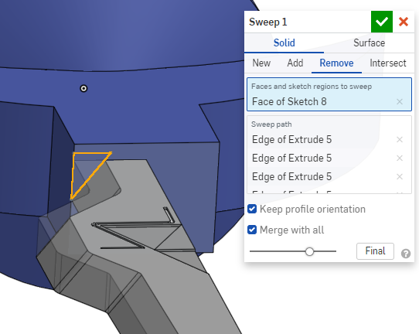The height and width of the screenshot is (334, 419).
Task: Select the New operation tab
Action: [x=261, y=63]
